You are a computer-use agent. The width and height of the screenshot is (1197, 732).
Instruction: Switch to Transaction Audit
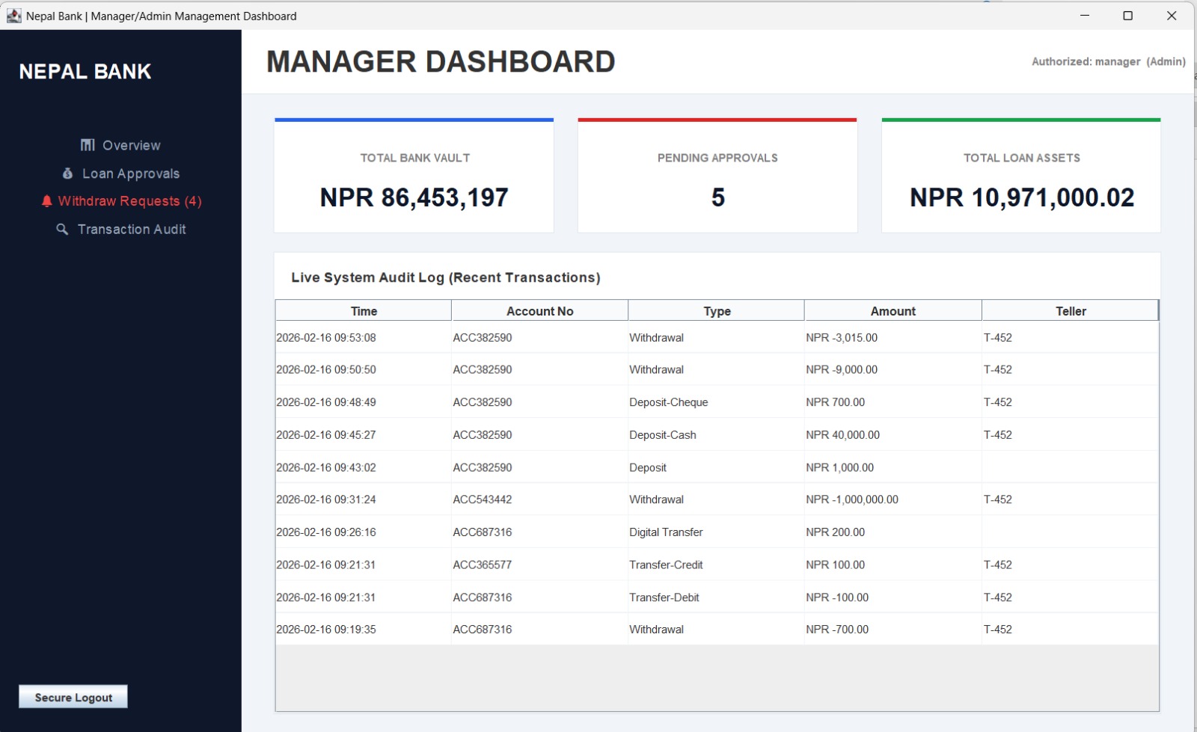[x=120, y=230]
